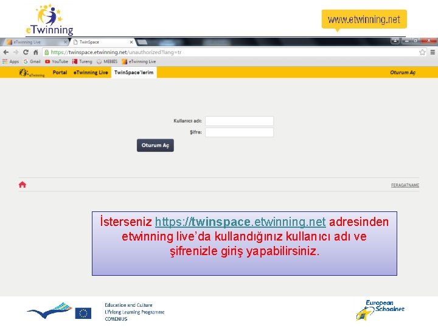The image size is (438, 328).
Task: Click the eTwinning logo at top left
Action: (49, 20)
